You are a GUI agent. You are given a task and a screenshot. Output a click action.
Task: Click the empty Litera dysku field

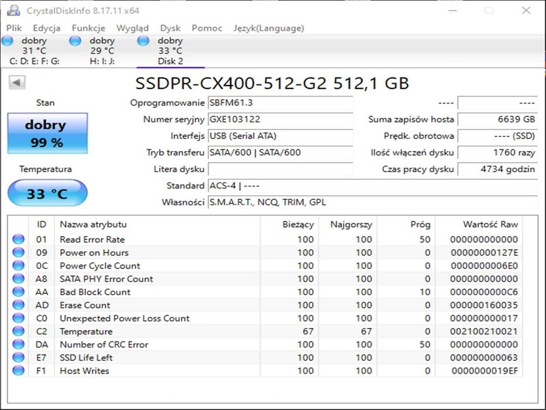coord(280,169)
